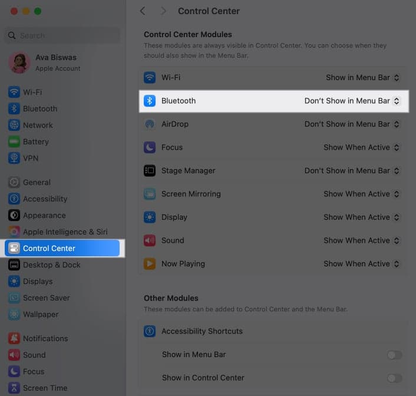The height and width of the screenshot is (396, 416).
Task: Click the Notifications bell icon in sidebar
Action: [x=14, y=338]
